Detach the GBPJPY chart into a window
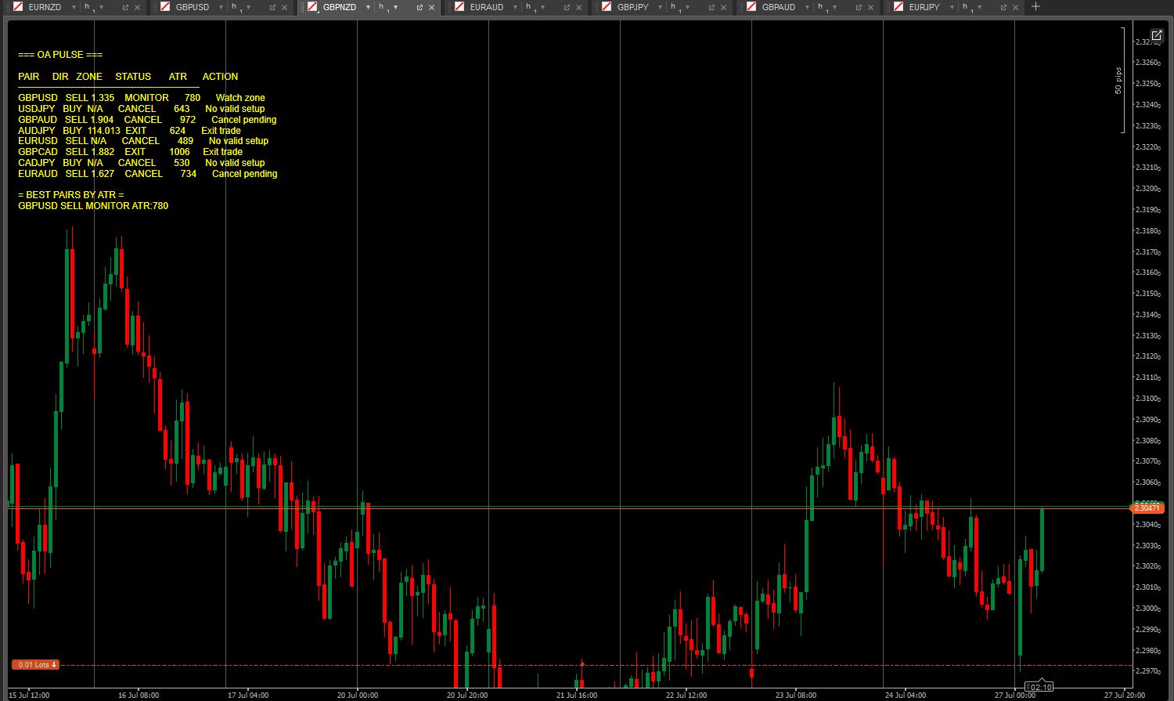 [x=711, y=7]
